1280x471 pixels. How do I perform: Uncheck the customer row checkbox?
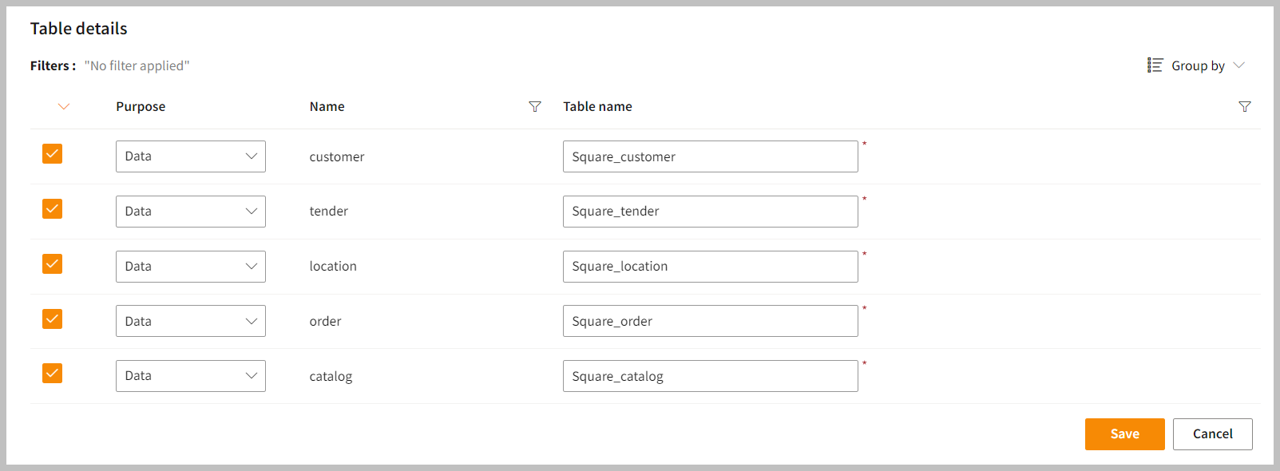52,154
